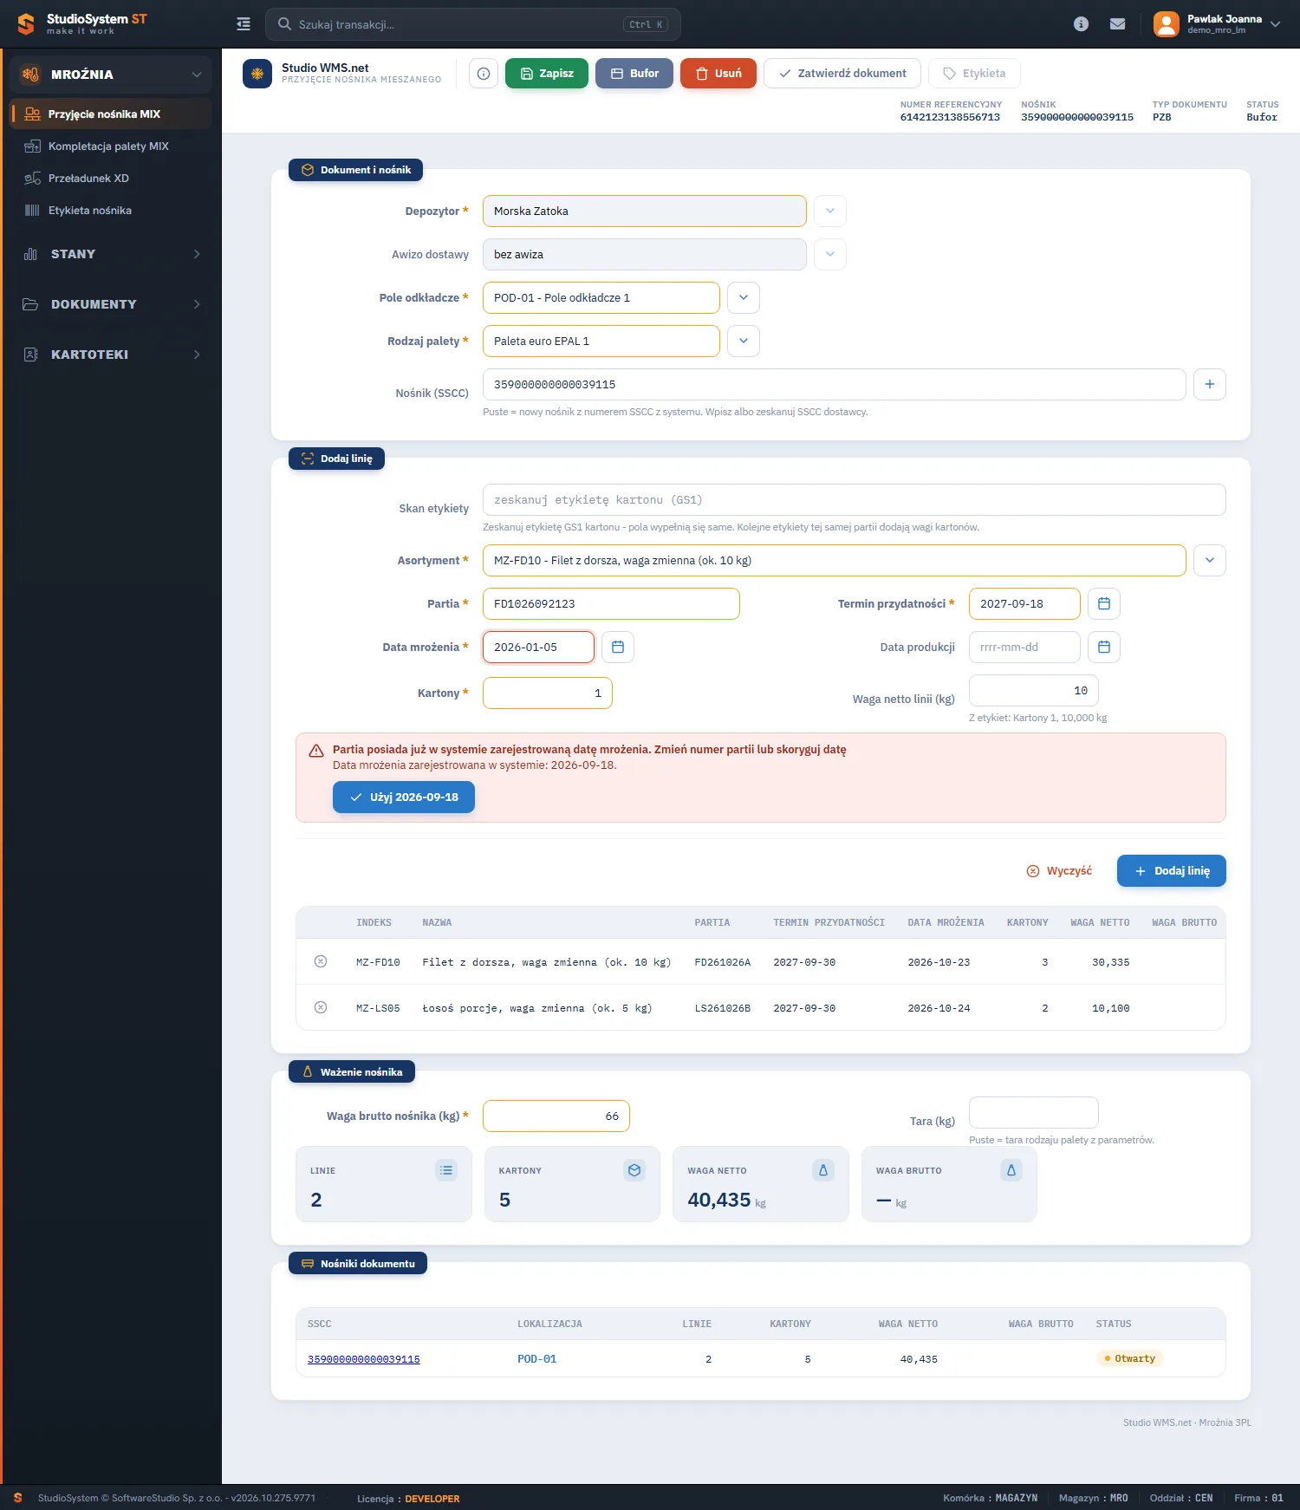This screenshot has width=1300, height=1510.
Task: Open SSCC link 359000000000039115
Action: (x=364, y=1359)
